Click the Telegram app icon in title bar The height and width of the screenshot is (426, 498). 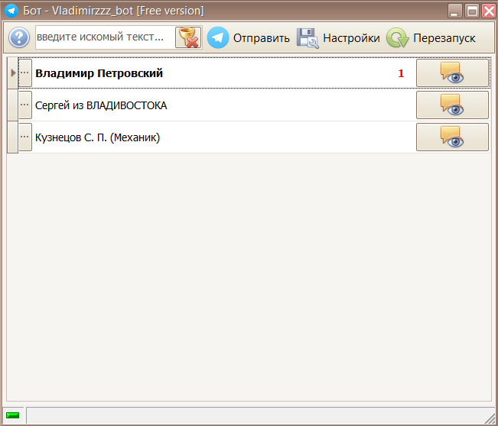tap(11, 11)
